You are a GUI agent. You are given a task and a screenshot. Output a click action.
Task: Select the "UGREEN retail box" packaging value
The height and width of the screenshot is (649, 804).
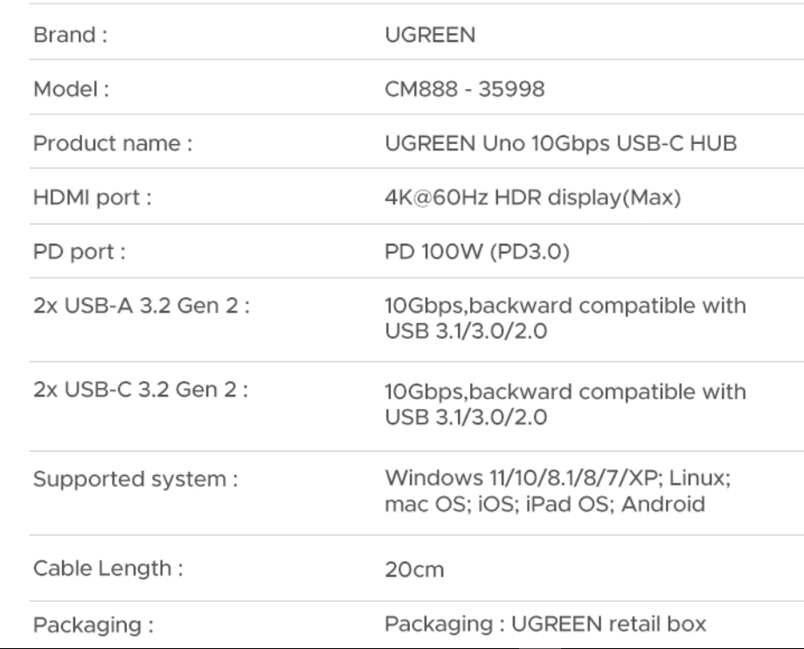544,625
